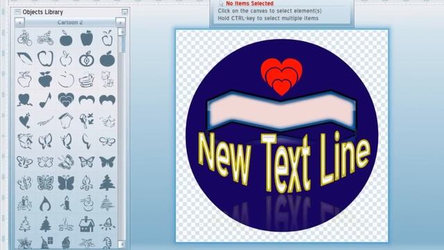Pick the curved leaf shape
The image size is (444, 250).
point(25,58)
